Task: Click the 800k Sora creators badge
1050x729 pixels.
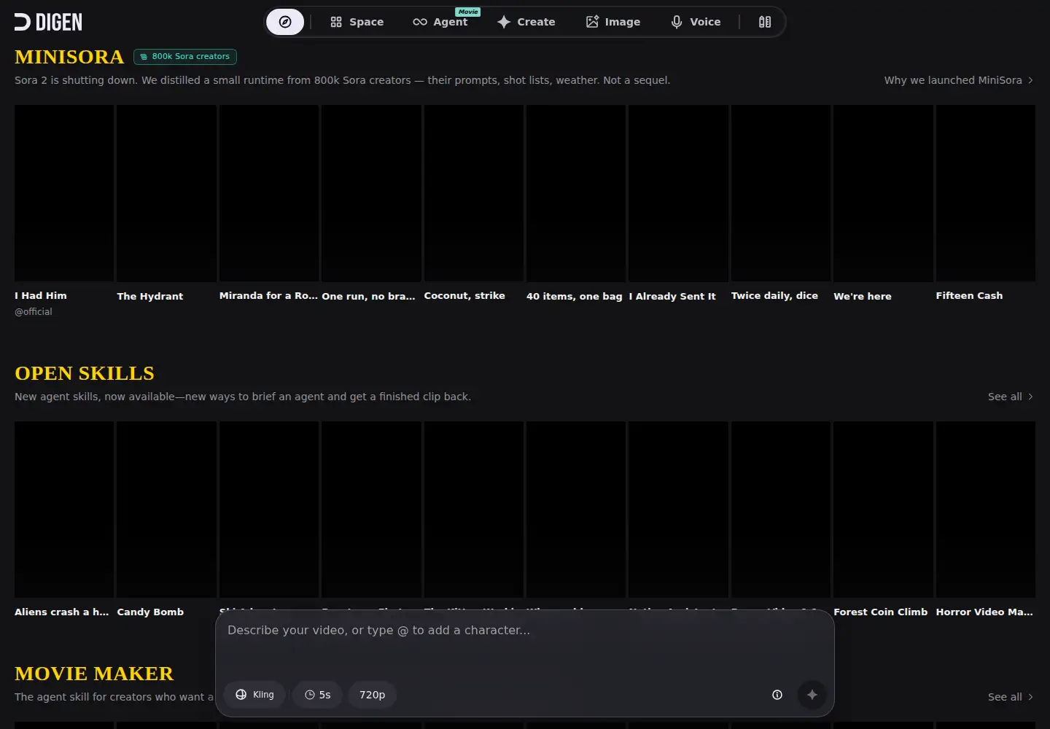Action: (185, 56)
